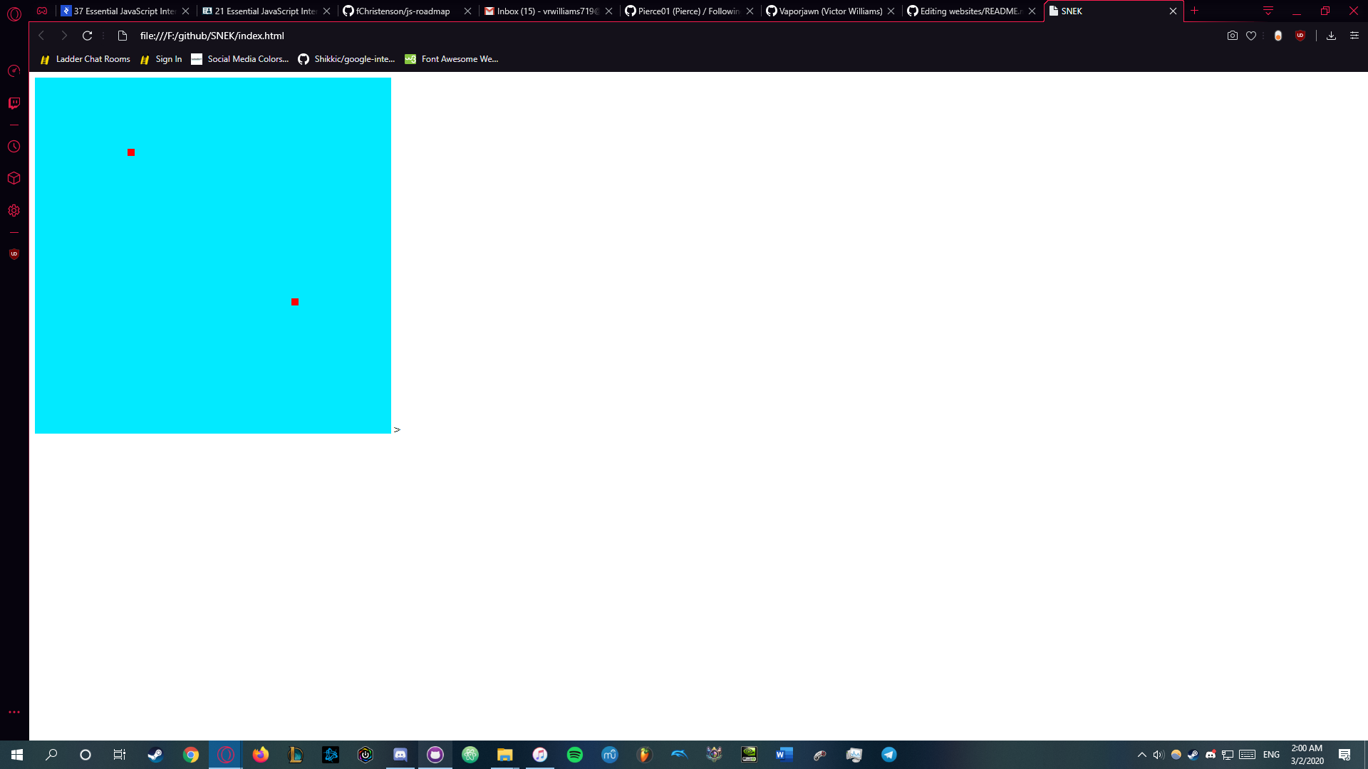
Task: Click the snapshot camera icon
Action: click(x=1232, y=36)
